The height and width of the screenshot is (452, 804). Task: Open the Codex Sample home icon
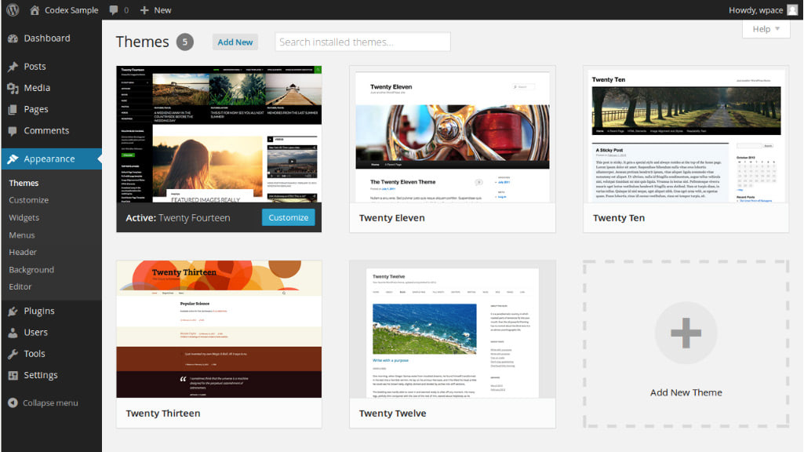(35, 10)
